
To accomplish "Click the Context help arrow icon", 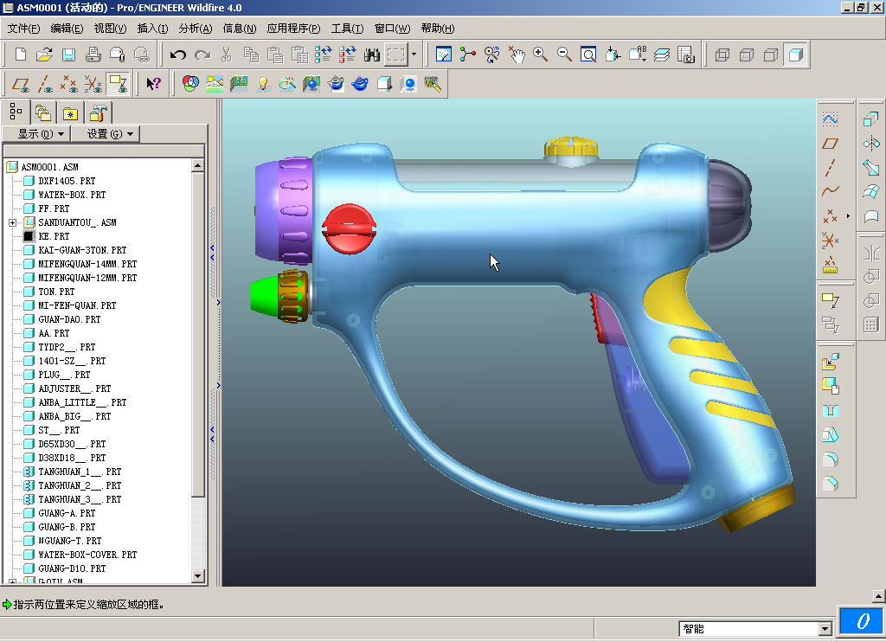I will click(x=153, y=84).
